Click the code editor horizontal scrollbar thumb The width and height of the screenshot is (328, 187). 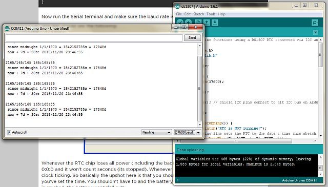(236, 141)
